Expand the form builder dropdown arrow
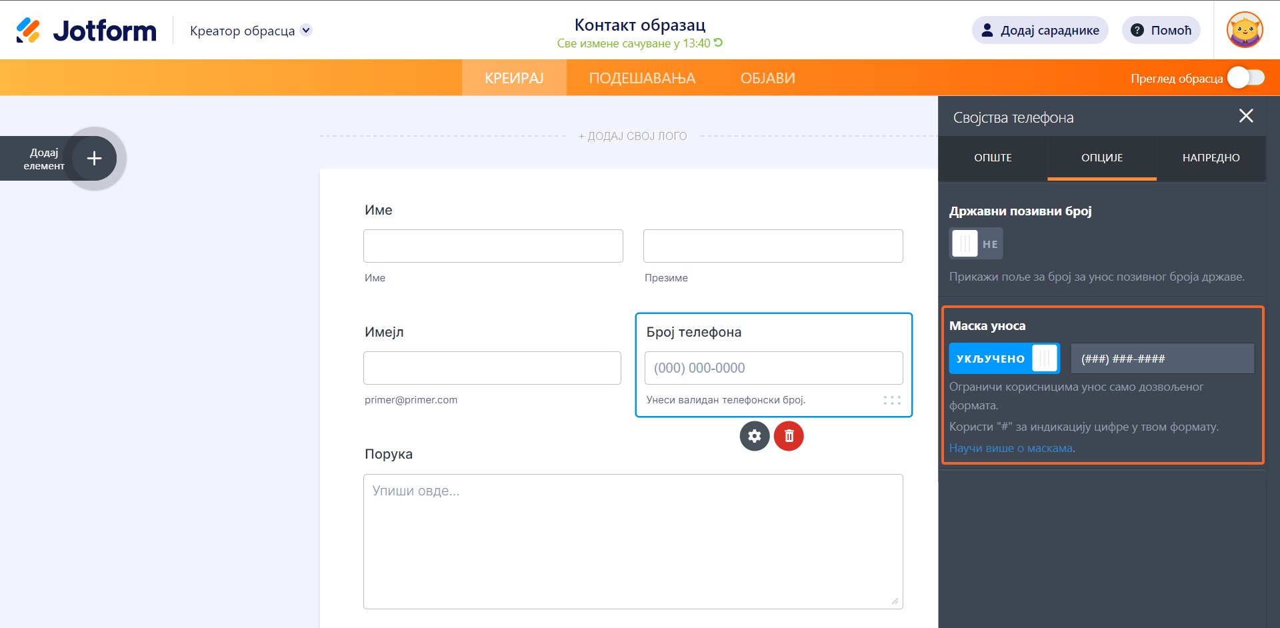1280x628 pixels. point(306,30)
